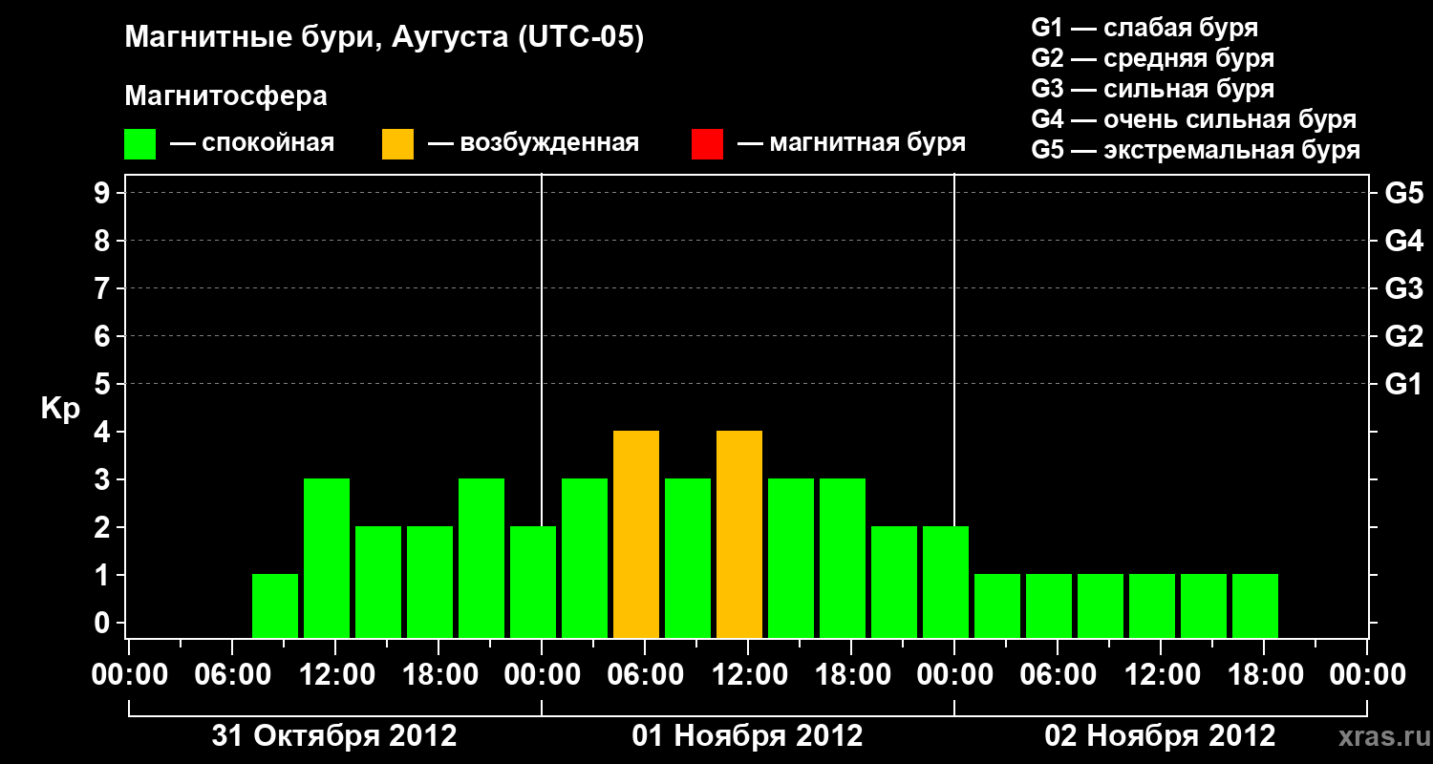This screenshot has width=1433, height=764.
Task: Click the green bar over 12:00 on 31 October
Action: 327,558
